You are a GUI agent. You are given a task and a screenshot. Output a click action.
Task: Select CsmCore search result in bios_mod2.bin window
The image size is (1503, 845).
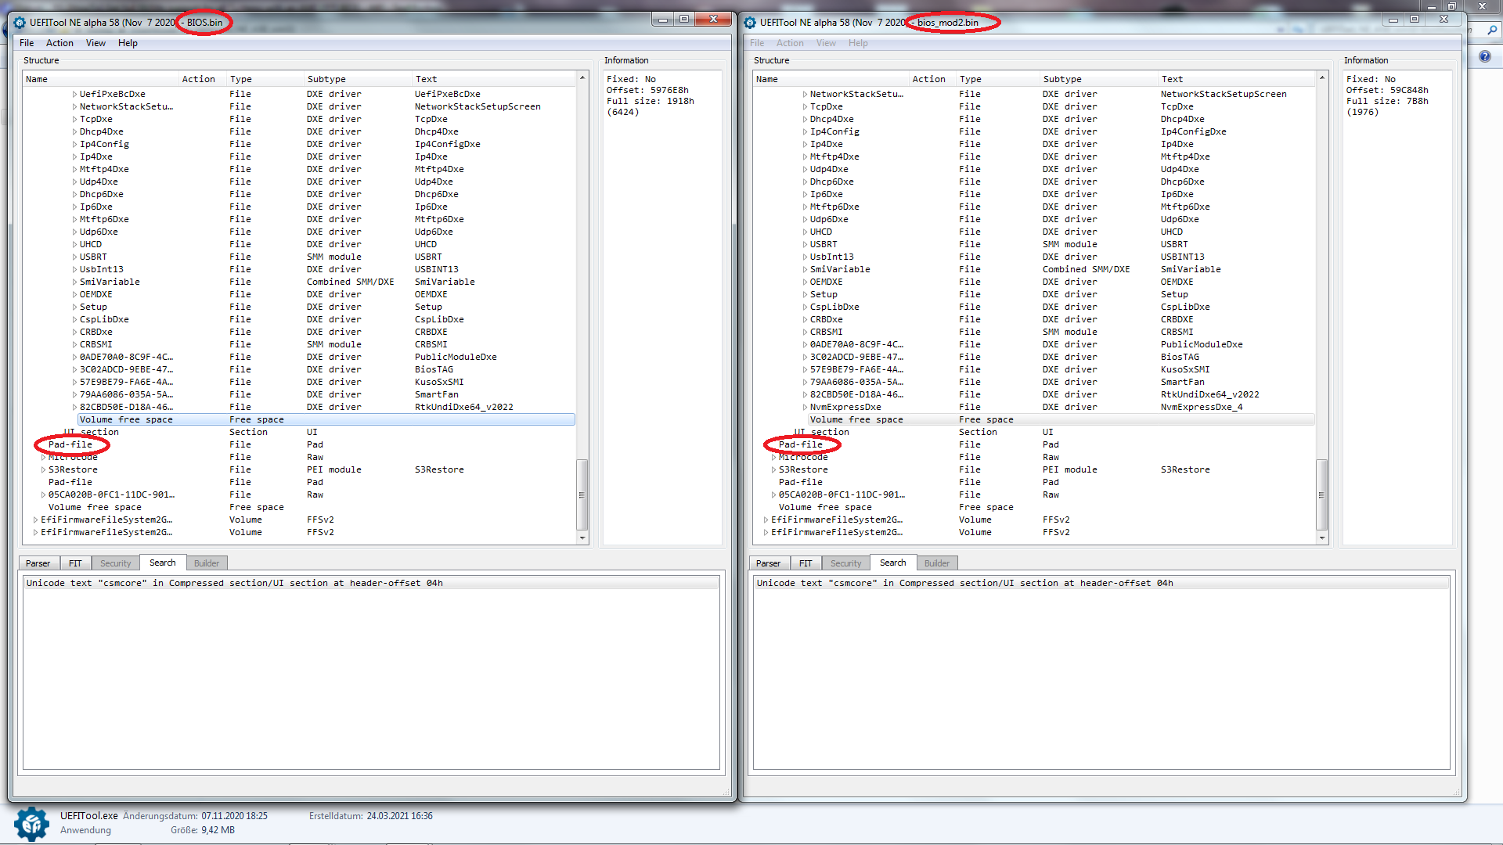click(1101, 583)
